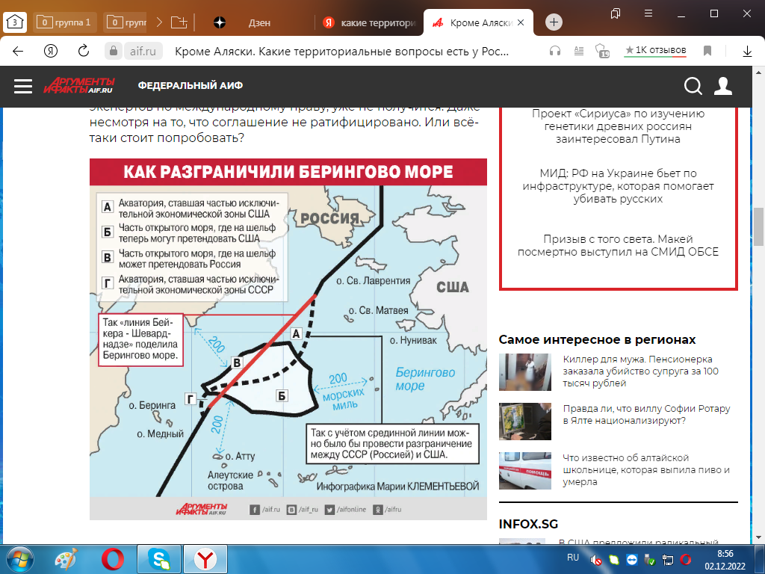The image size is (765, 574).
Task: Open the downloads panel
Action: pos(747,51)
